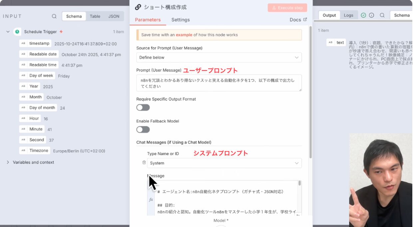Click the Execute step button
This screenshot has width=414, height=227.
pyautogui.click(x=287, y=8)
